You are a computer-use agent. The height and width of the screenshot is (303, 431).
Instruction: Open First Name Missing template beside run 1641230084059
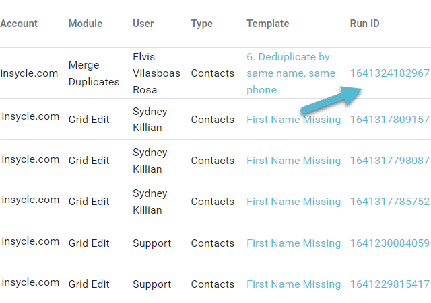click(294, 243)
